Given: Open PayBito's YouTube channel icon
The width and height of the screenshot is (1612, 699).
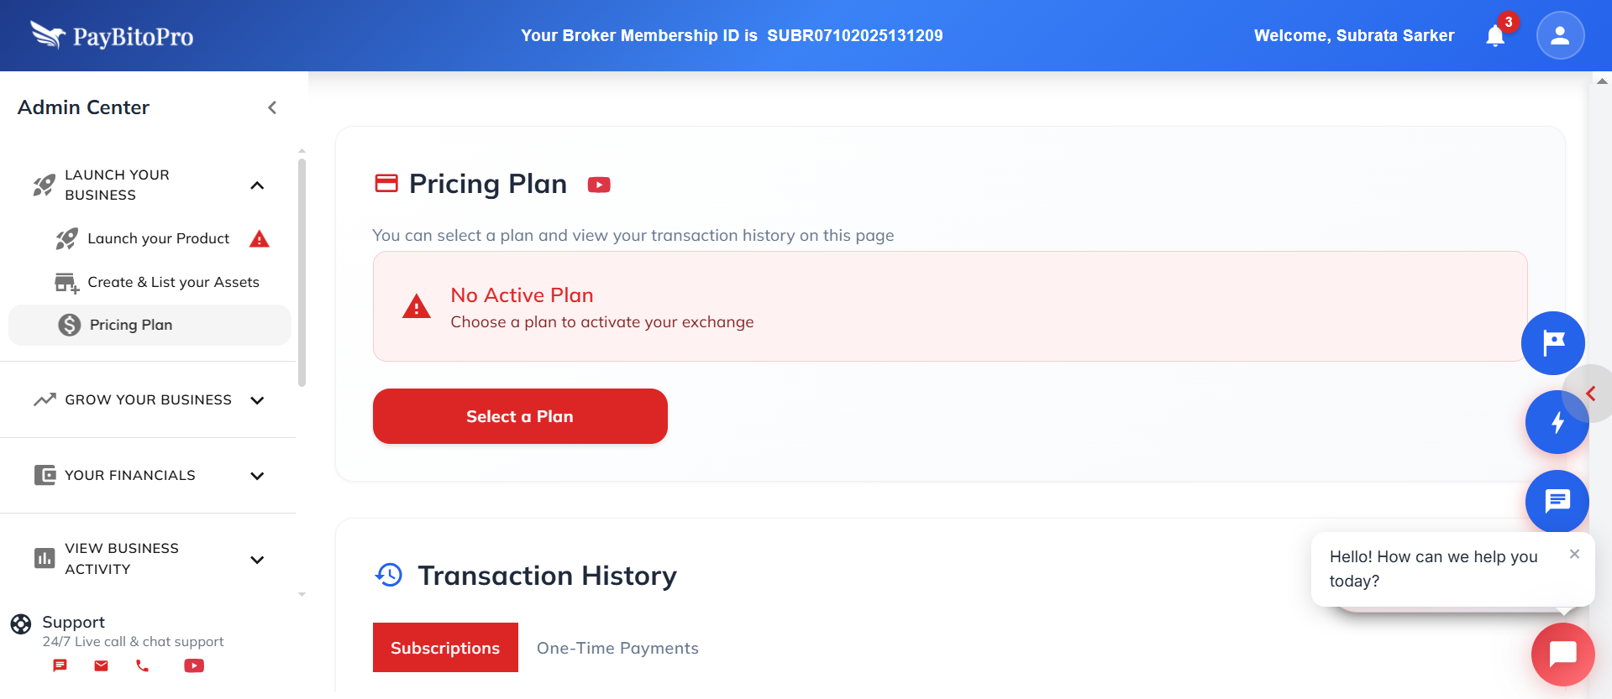Looking at the screenshot, I should coord(192,665).
